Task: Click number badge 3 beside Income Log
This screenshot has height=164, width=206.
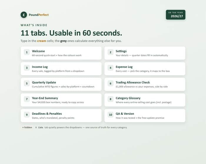Action: pyautogui.click(x=27, y=68)
